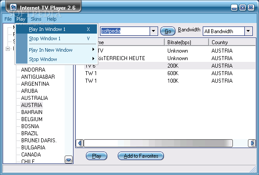Click the softpedia search input field

(125, 31)
